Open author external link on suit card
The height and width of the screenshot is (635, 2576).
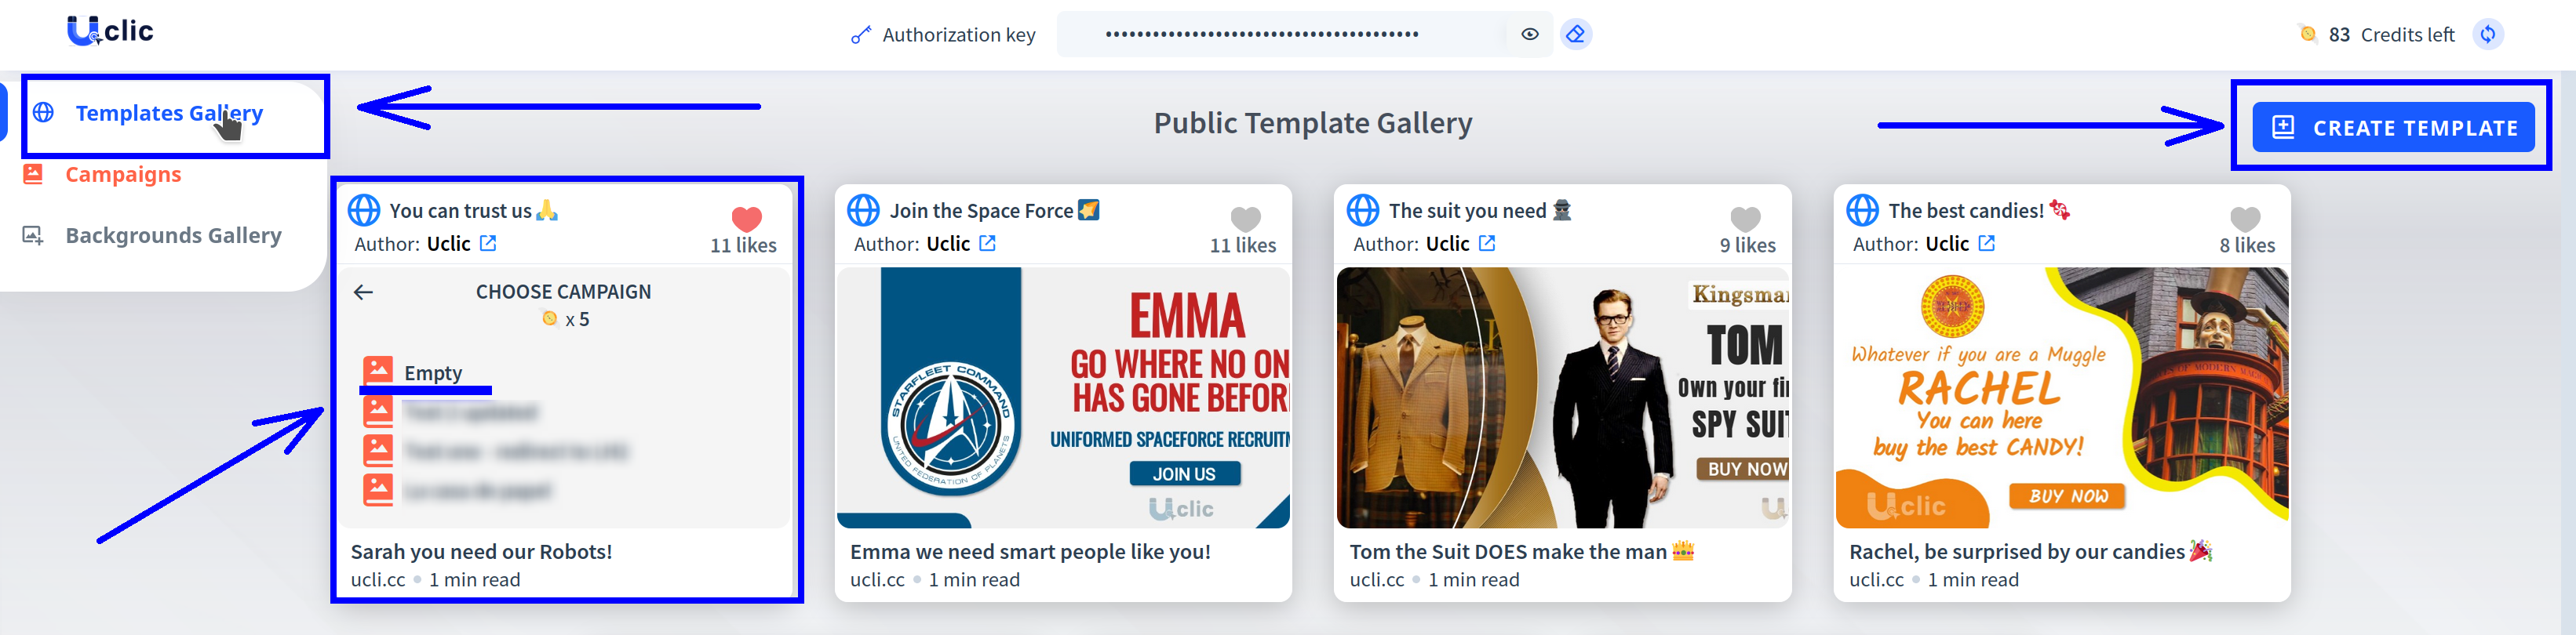pos(1487,244)
